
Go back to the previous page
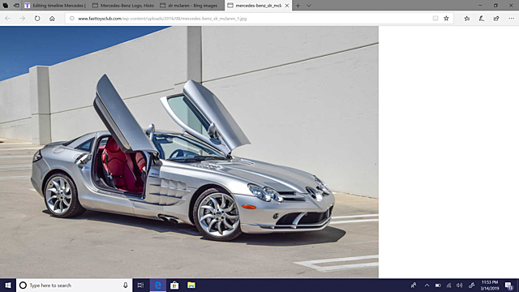[x=7, y=19]
